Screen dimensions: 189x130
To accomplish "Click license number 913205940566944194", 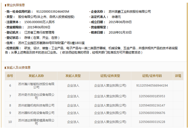I will coord(152,85).
